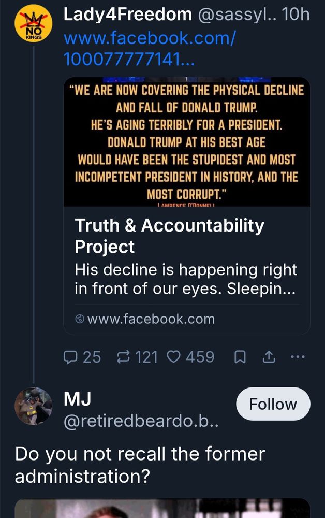Like the post with the heart icon
This screenshot has height=518, width=325.
(x=173, y=357)
